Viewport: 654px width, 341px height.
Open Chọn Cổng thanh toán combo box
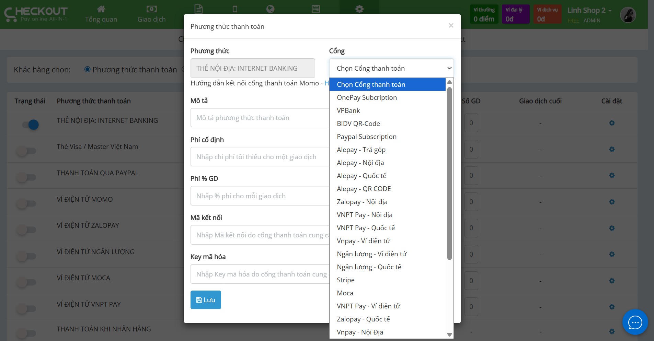pyautogui.click(x=391, y=68)
